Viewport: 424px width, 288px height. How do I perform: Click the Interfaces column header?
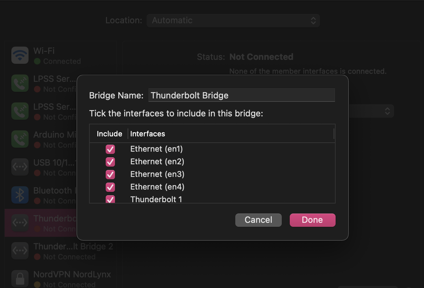coord(148,134)
